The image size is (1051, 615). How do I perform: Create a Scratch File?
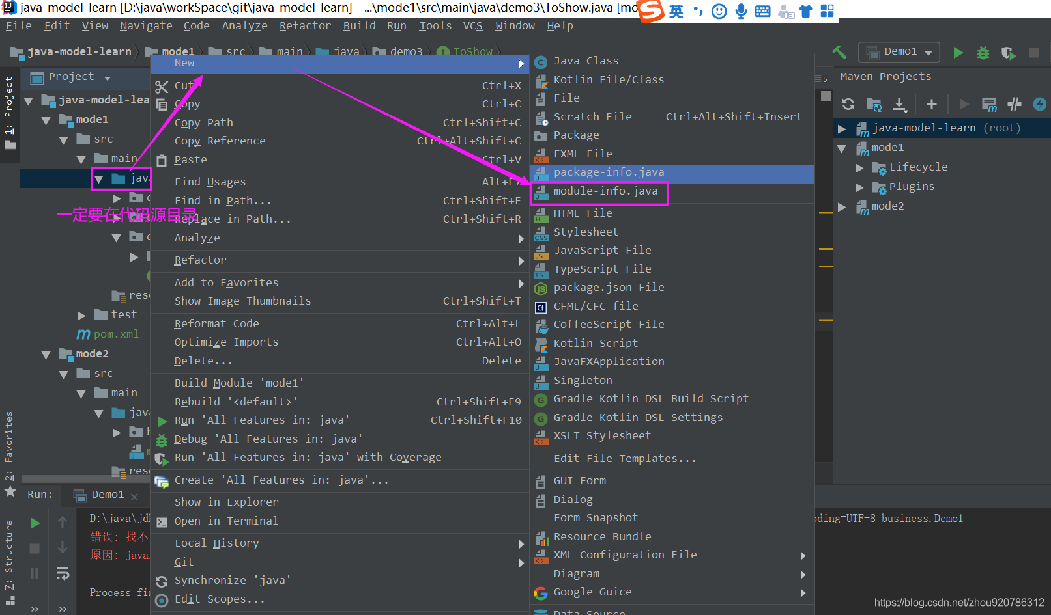(x=672, y=116)
